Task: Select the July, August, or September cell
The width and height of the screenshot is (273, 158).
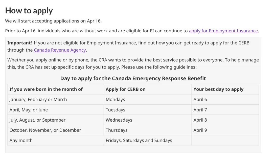Action: [x=56, y=120]
